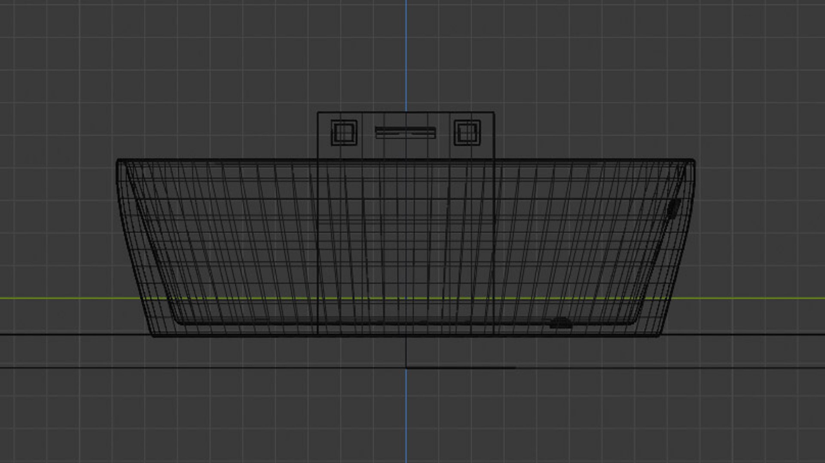Select the small drain mesh at basin bottom
825x463 pixels.
tap(561, 323)
